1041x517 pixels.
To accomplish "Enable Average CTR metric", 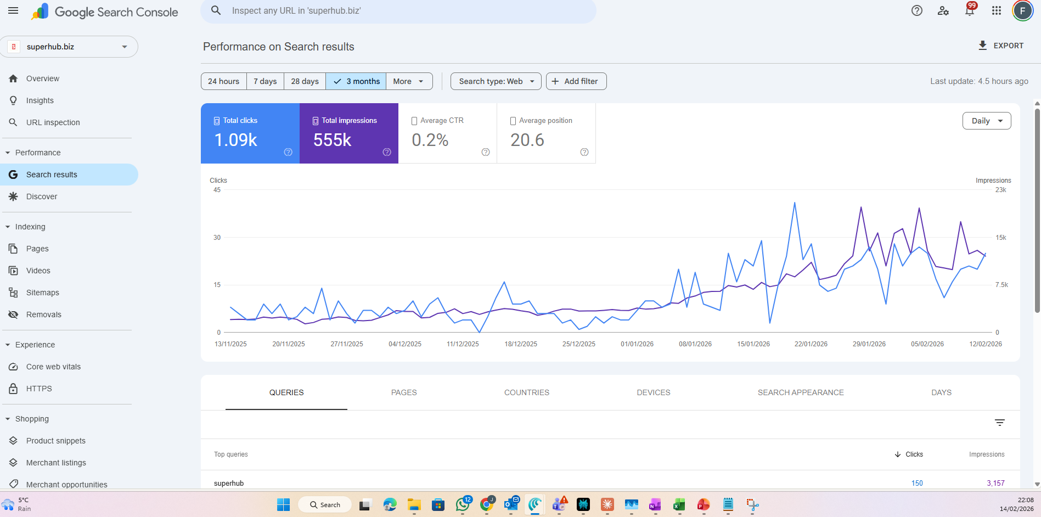I will pyautogui.click(x=448, y=133).
